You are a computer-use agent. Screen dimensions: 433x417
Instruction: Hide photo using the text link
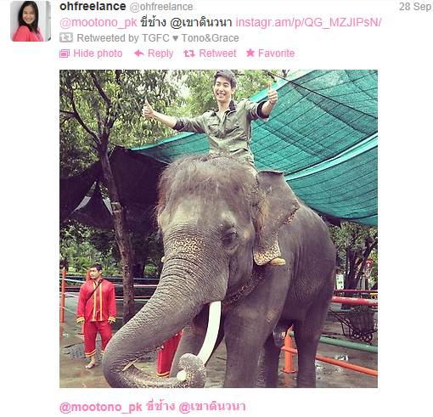[x=98, y=54]
